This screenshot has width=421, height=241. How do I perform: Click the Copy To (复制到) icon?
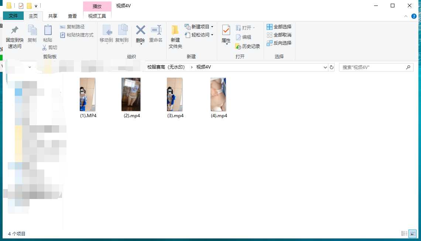(x=123, y=30)
